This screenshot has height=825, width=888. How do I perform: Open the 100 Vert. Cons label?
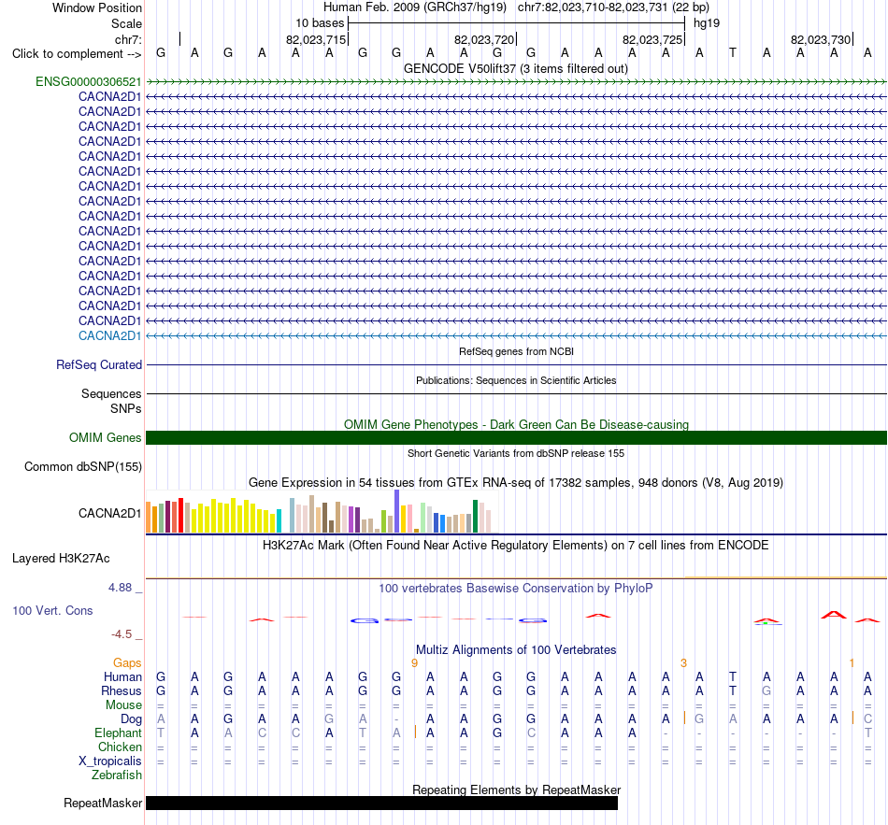click(52, 610)
